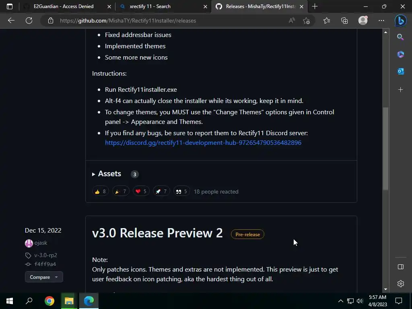The image size is (412, 309).
Task: Click "Implemented themes" list item
Action: [135, 46]
